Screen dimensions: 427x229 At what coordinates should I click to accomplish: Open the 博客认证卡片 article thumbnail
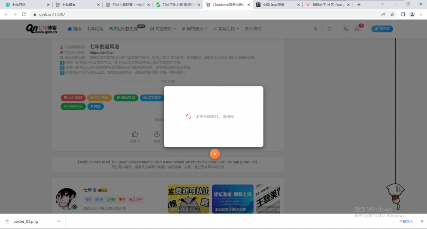188,199
